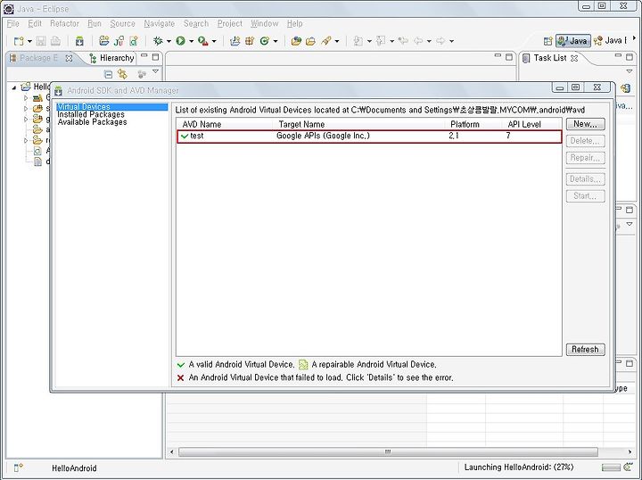Switch to the Hierarchy tab
Screen dimensions: 642x480
click(111, 58)
